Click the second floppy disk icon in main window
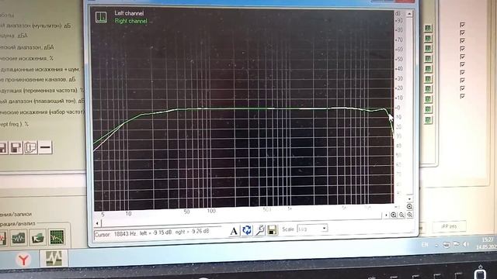This screenshot has height=279, width=497. coord(16,147)
